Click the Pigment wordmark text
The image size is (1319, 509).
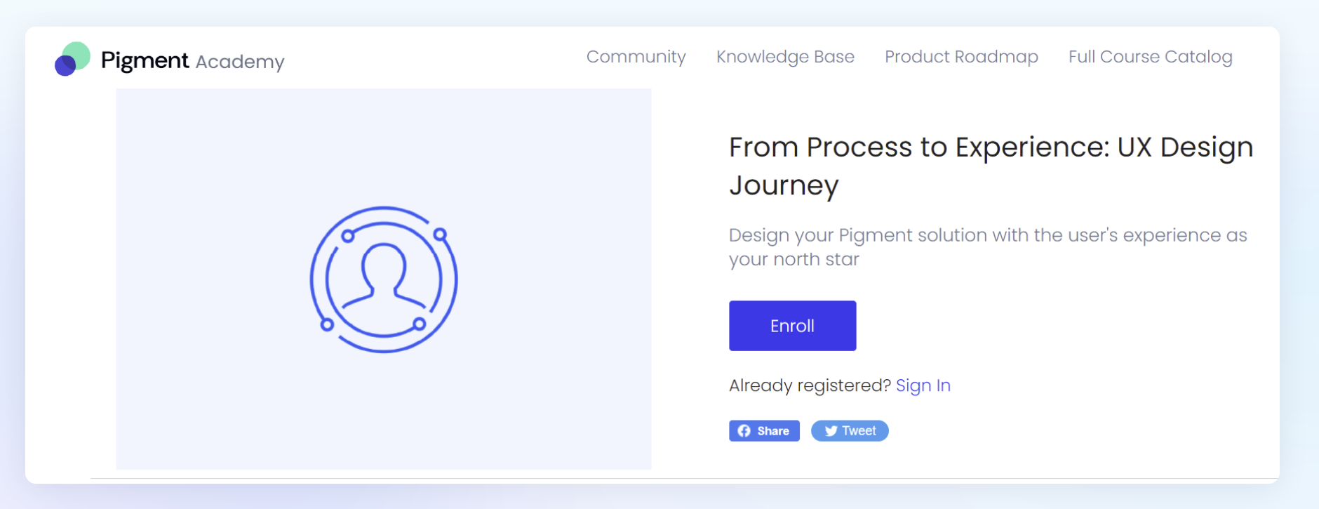tap(145, 60)
